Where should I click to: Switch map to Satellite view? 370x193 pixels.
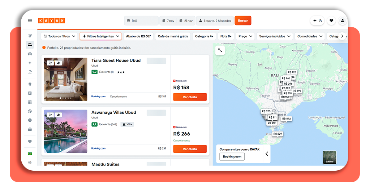tap(330, 157)
